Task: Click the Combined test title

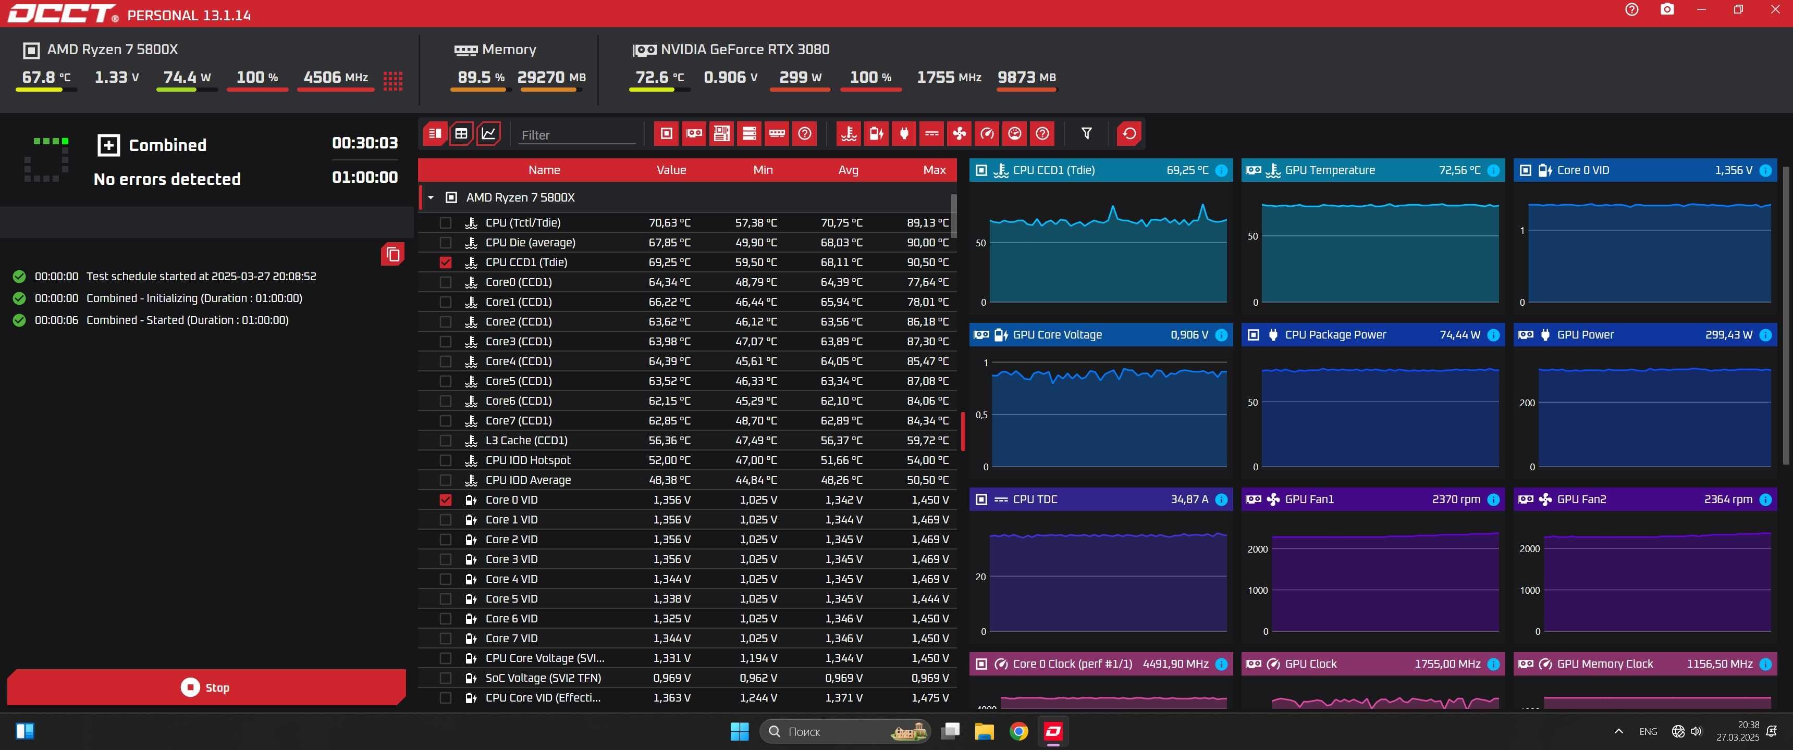Action: 167,145
